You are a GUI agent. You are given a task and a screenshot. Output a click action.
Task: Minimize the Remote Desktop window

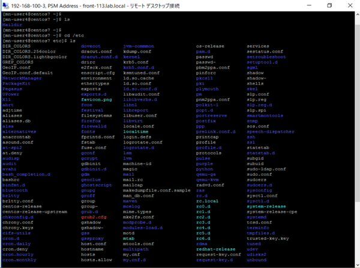click(x=309, y=5)
